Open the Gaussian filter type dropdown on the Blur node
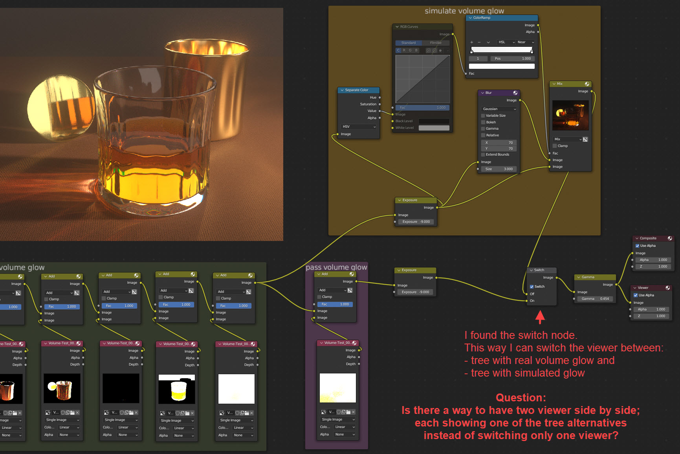This screenshot has height=454, width=680. click(x=498, y=109)
